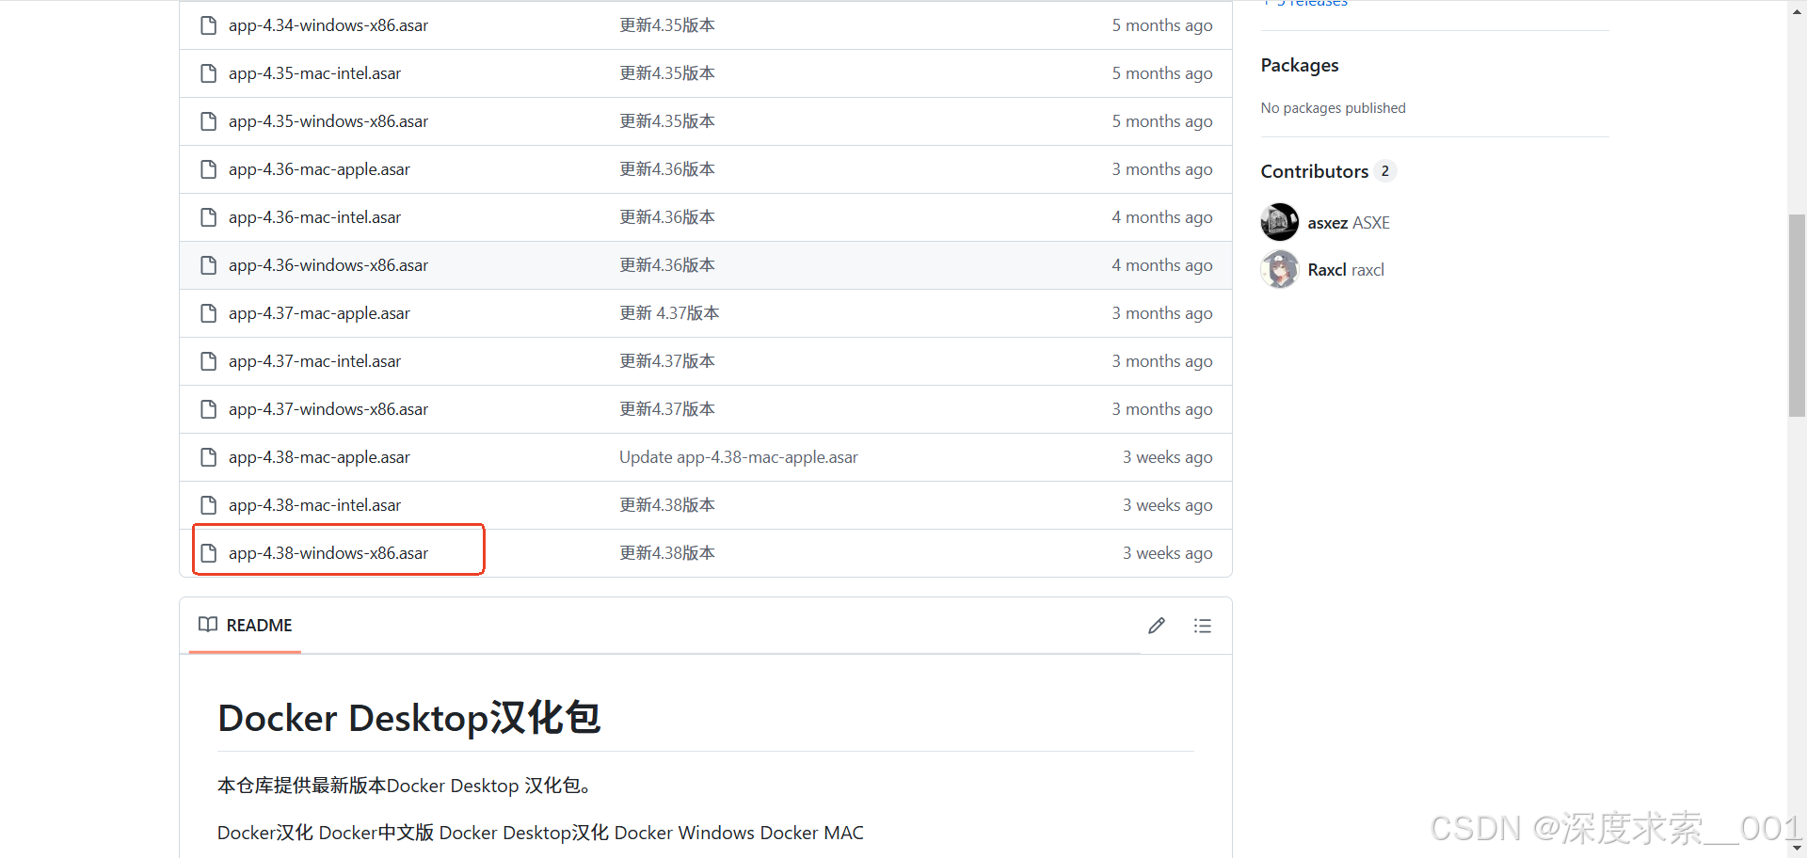The width and height of the screenshot is (1807, 858).
Task: Click '5 months ago' for app-4.35-mac-intel.asar
Action: [1162, 73]
